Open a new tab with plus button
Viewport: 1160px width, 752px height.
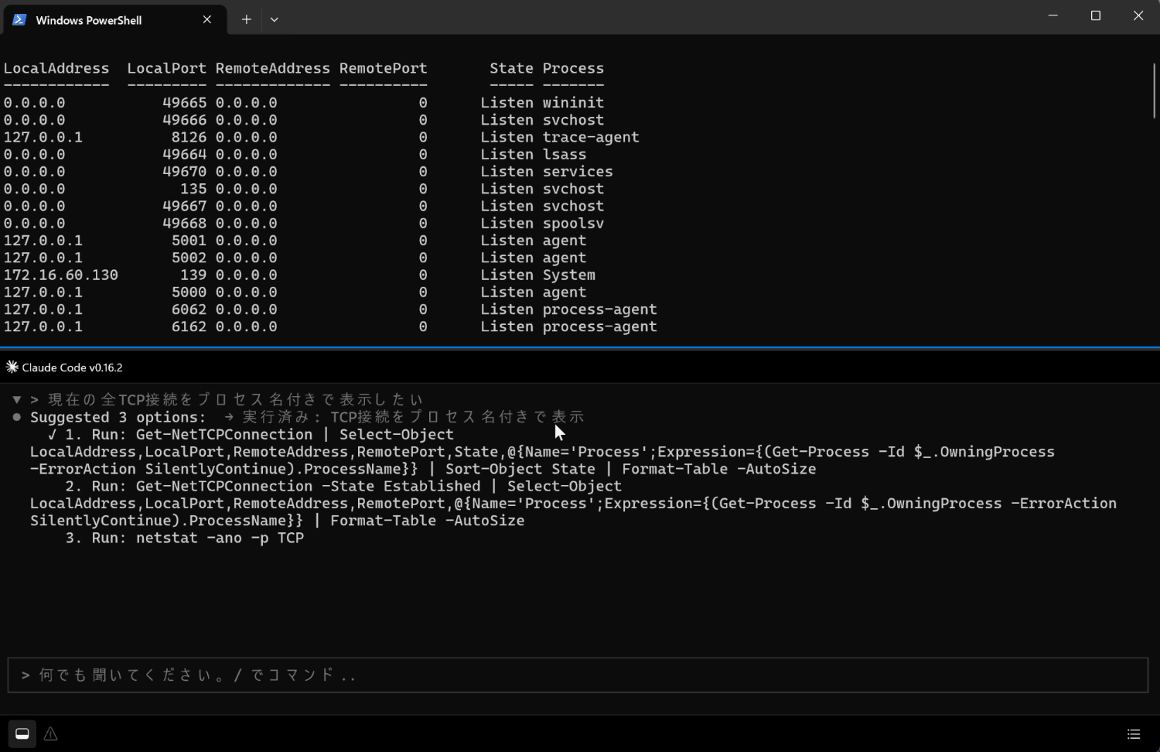pyautogui.click(x=246, y=19)
